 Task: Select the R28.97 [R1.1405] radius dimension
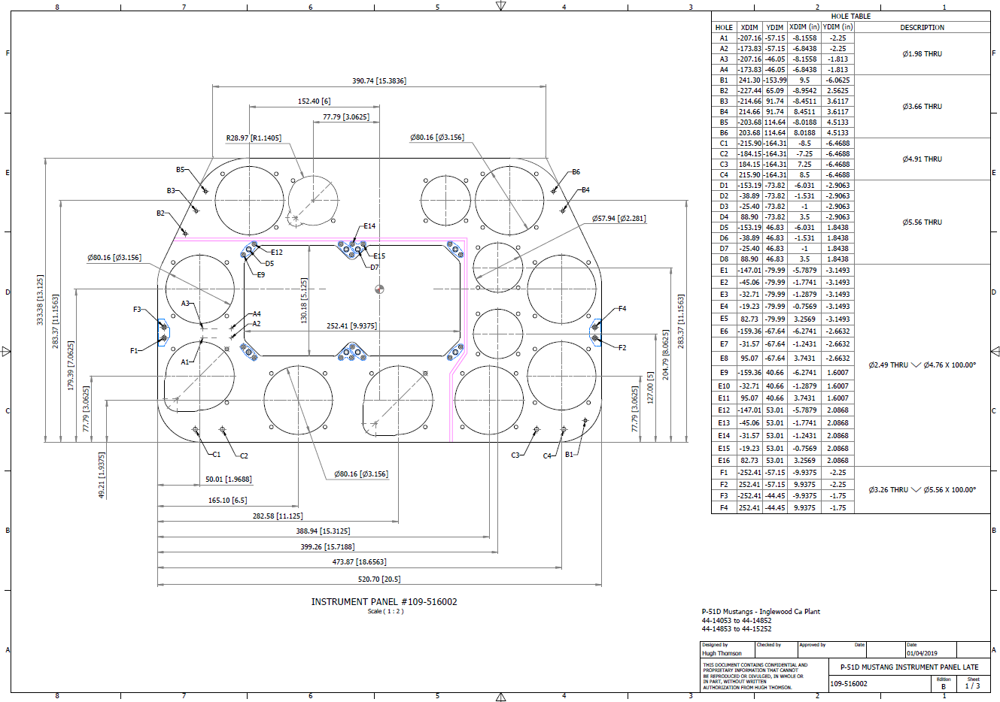(x=254, y=138)
